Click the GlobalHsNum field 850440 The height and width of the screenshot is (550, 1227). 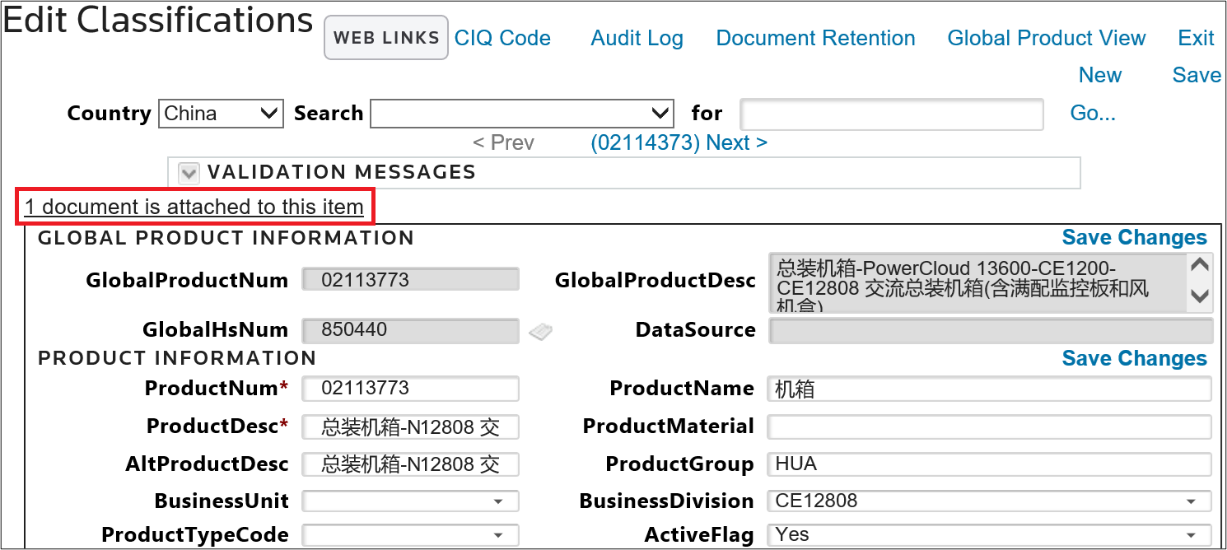(x=410, y=330)
